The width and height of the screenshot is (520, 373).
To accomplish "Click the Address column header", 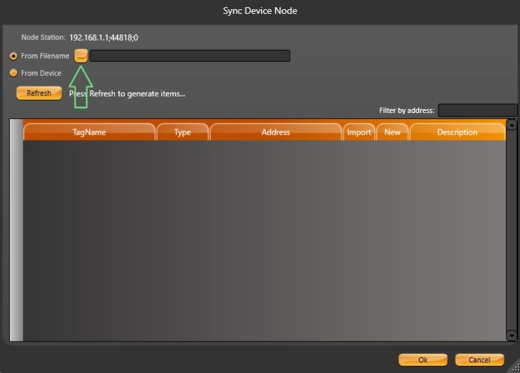I will pyautogui.click(x=275, y=132).
